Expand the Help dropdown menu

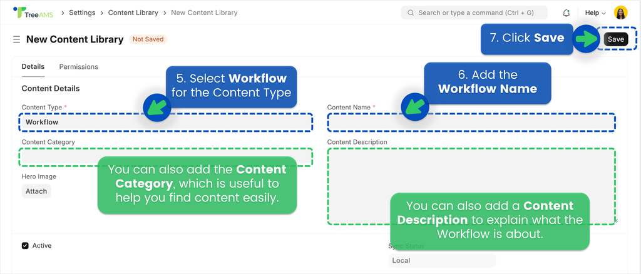(595, 13)
